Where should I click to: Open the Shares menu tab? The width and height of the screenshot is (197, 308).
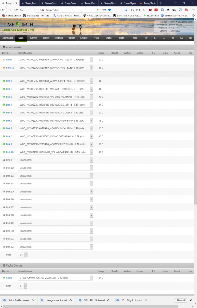click(34, 38)
